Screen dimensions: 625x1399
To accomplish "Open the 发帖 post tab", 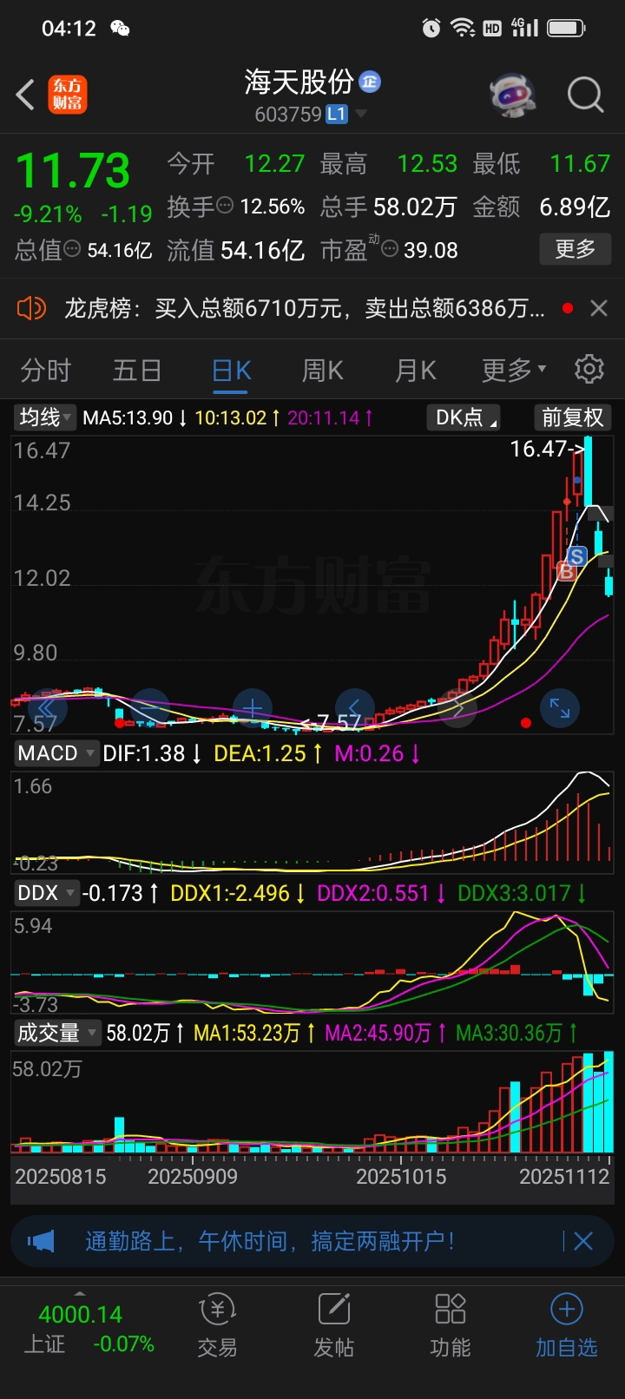I will (333, 1326).
